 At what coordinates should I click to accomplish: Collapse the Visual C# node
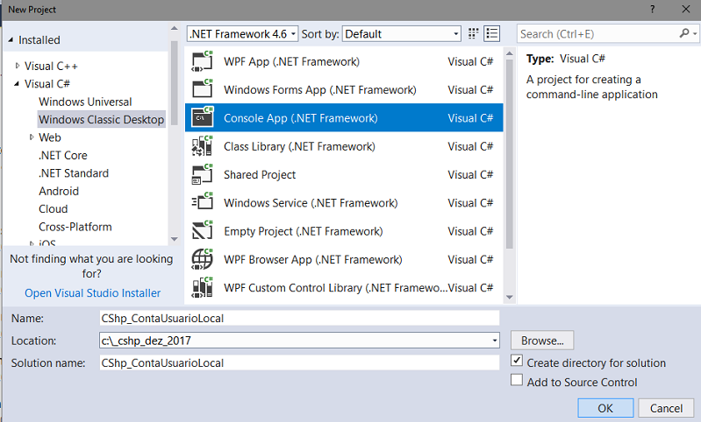coord(17,83)
